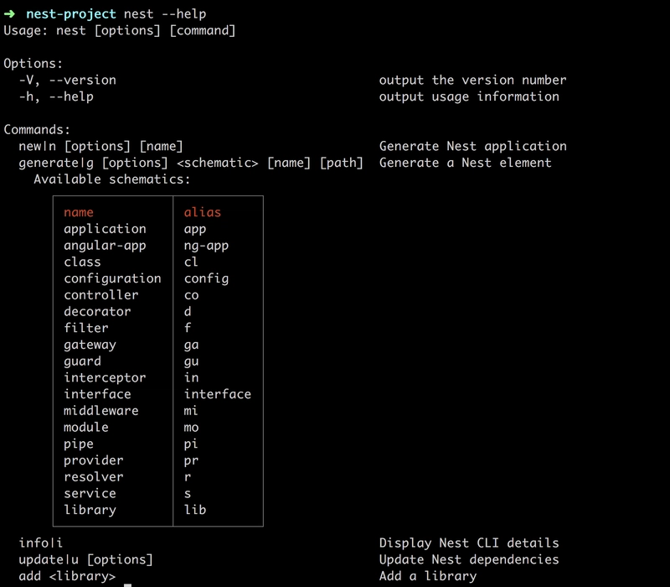Click the 'new|n [options] [name]' command
670x587 pixels.
[100, 146]
